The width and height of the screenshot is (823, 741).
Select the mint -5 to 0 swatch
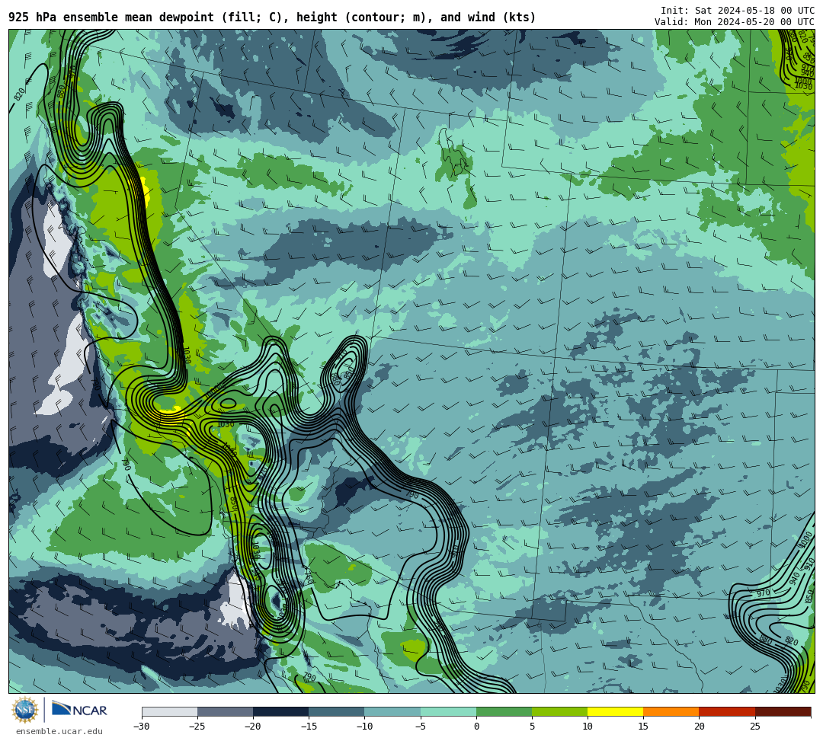point(448,711)
